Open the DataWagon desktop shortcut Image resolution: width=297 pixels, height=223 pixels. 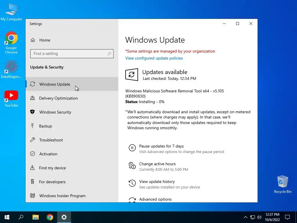(11, 69)
